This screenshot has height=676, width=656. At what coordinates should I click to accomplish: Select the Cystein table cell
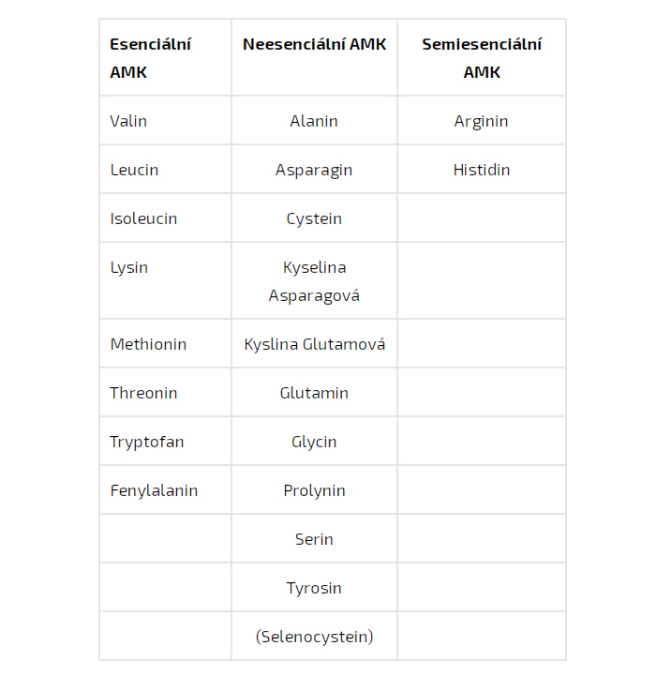pos(314,219)
